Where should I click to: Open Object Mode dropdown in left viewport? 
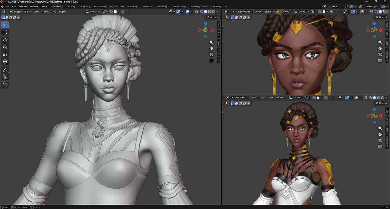tap(20, 12)
